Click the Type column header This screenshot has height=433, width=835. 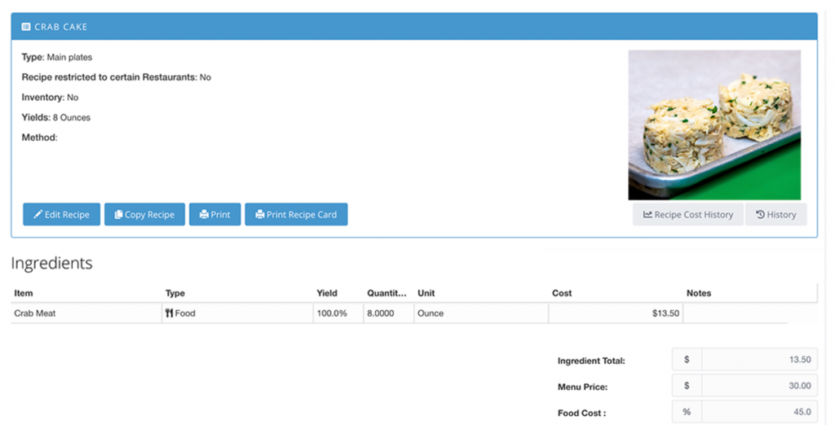pos(175,293)
